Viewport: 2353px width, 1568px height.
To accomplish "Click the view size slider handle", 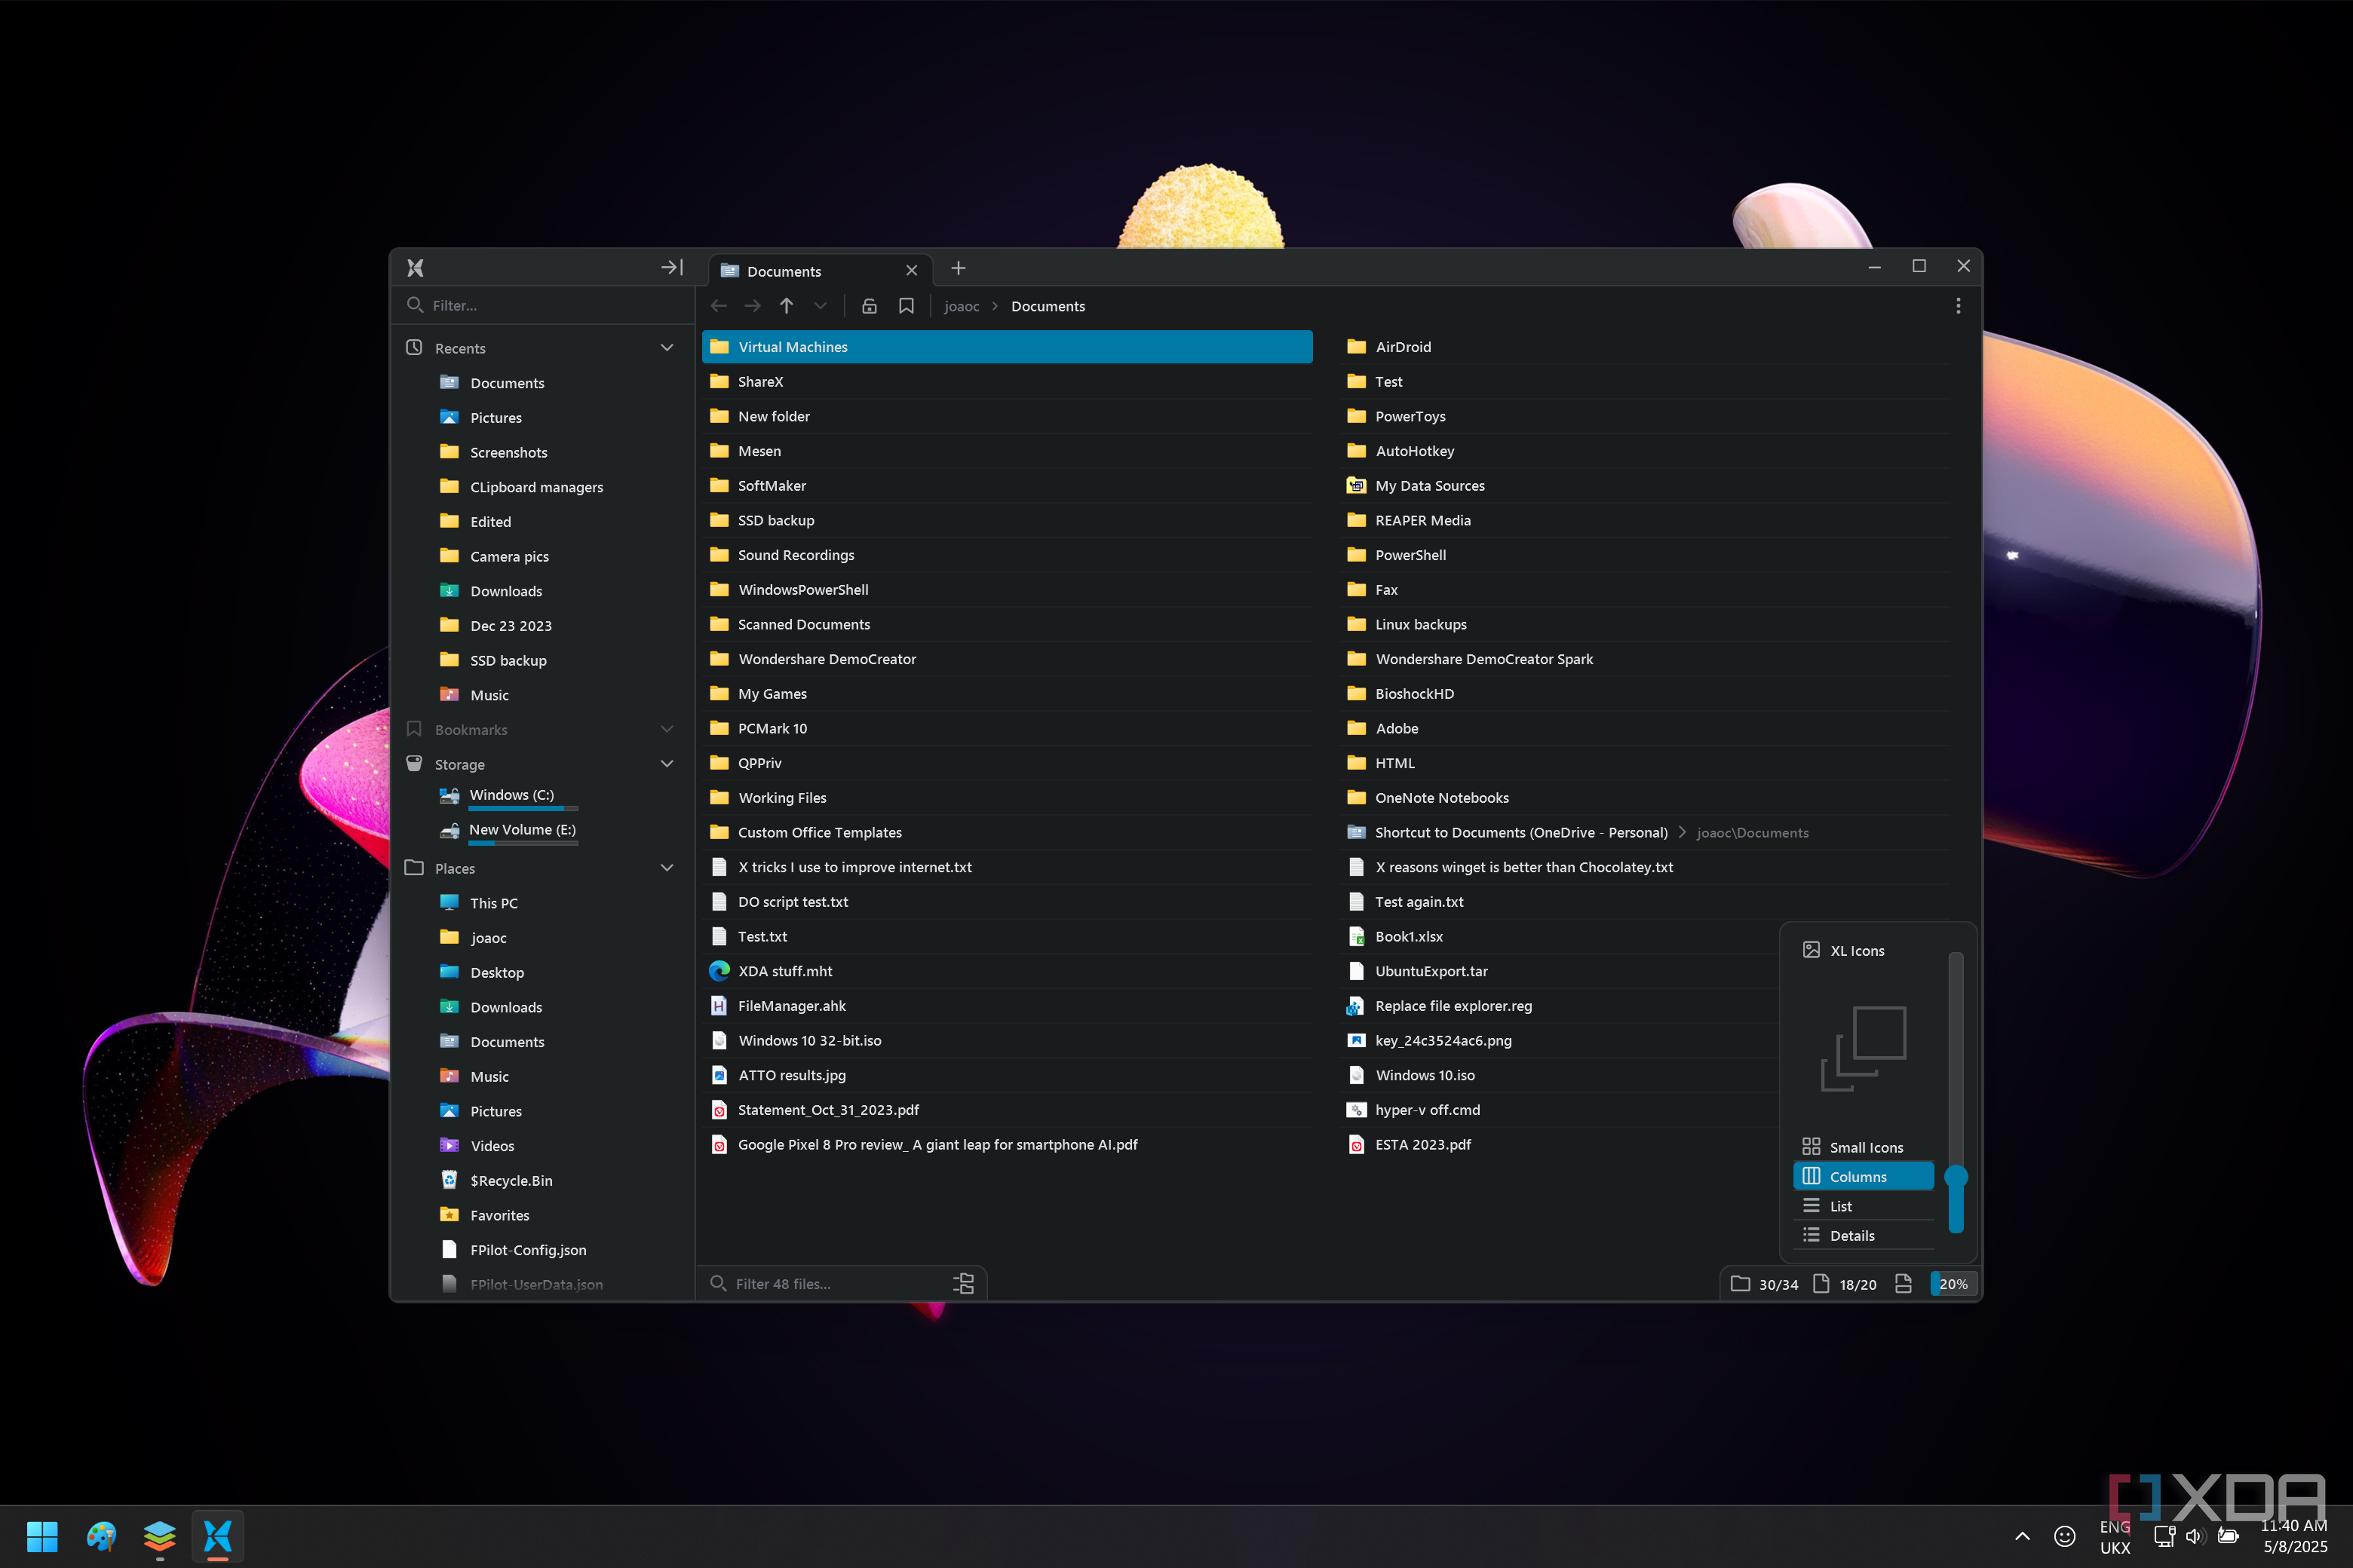I will (x=1956, y=1177).
